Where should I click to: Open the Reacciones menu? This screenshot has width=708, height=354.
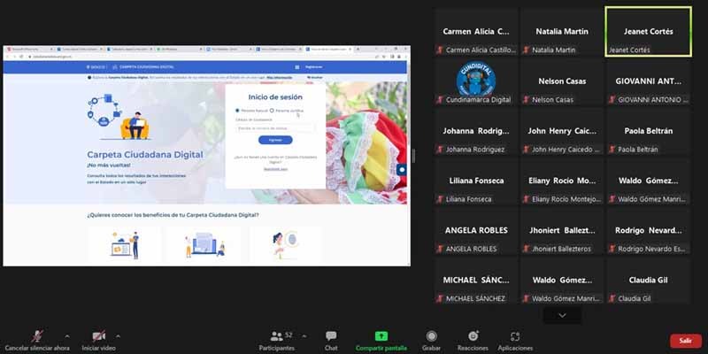click(473, 340)
